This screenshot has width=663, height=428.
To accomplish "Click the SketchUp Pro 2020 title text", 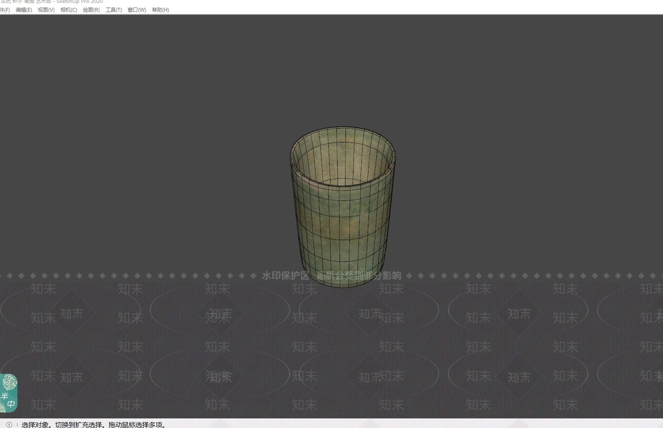I will tap(80, 2).
